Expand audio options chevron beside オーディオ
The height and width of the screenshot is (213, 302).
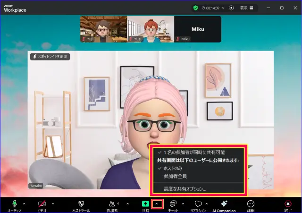pyautogui.click(x=24, y=204)
